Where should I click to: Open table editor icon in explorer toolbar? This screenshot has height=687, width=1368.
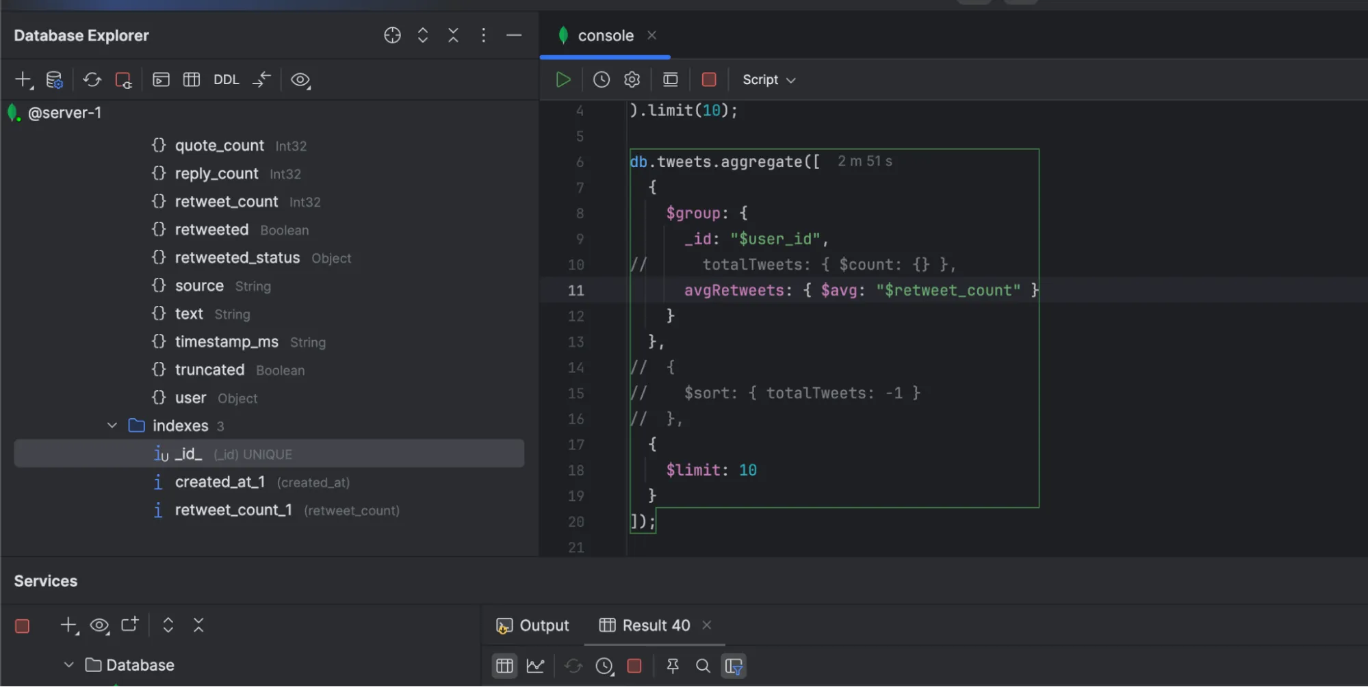point(192,80)
